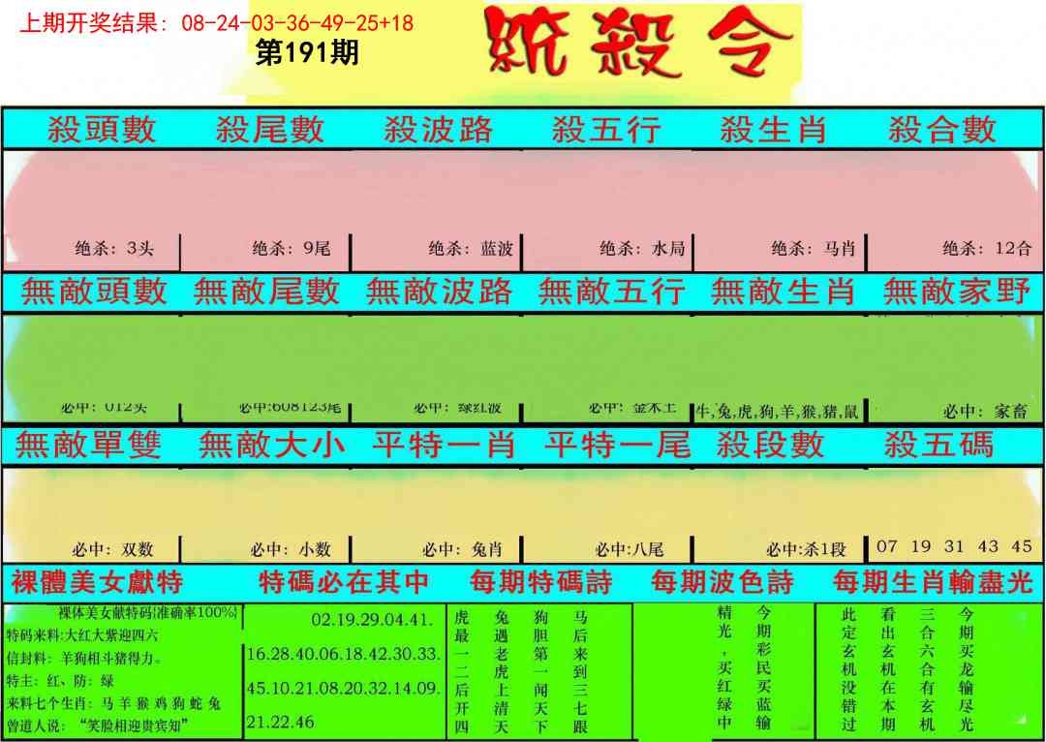Click the numbers 07 19 31 43 45

955,546
